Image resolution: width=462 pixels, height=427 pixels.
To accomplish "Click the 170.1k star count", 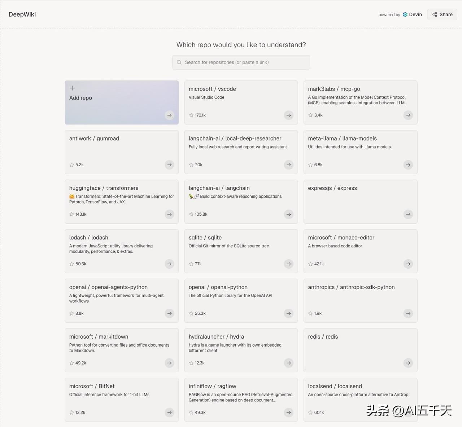I will pos(200,115).
